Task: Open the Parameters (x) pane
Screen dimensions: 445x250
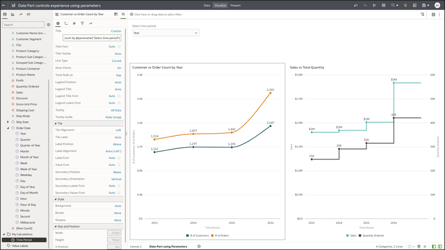Action: pyautogui.click(x=28, y=14)
